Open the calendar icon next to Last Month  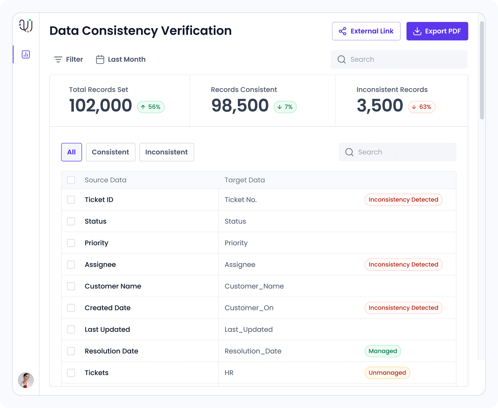[100, 59]
